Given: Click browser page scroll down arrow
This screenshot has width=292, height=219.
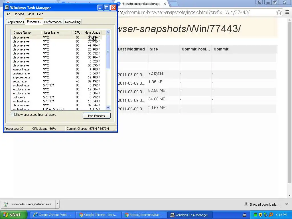Looking at the screenshot, I should [x=290, y=196].
